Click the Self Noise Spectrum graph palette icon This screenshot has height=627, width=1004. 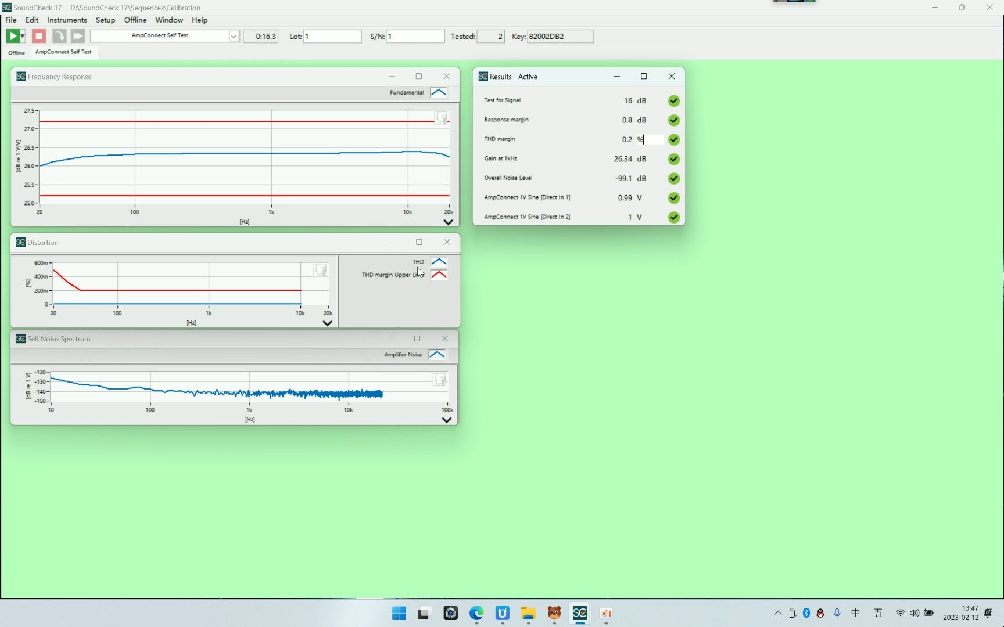(x=440, y=380)
